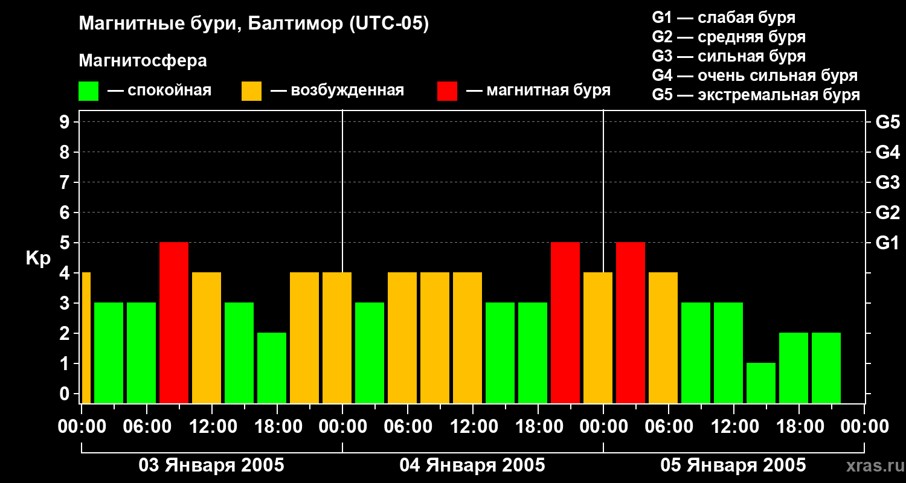
Task: Select the red storm bar on 04 Января
Action: tap(565, 322)
